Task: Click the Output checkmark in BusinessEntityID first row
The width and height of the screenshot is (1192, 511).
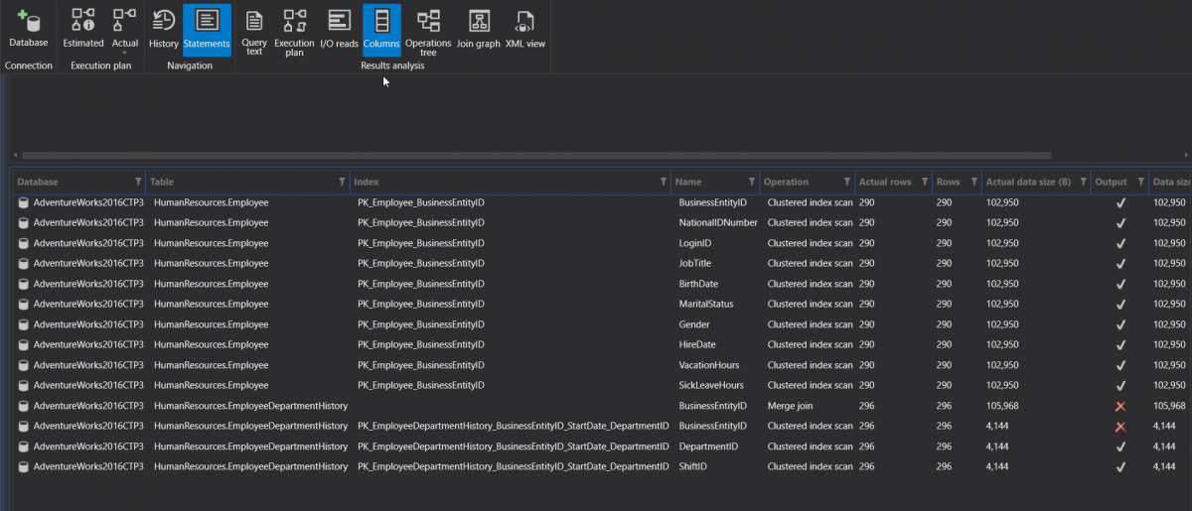Action: point(1120,202)
